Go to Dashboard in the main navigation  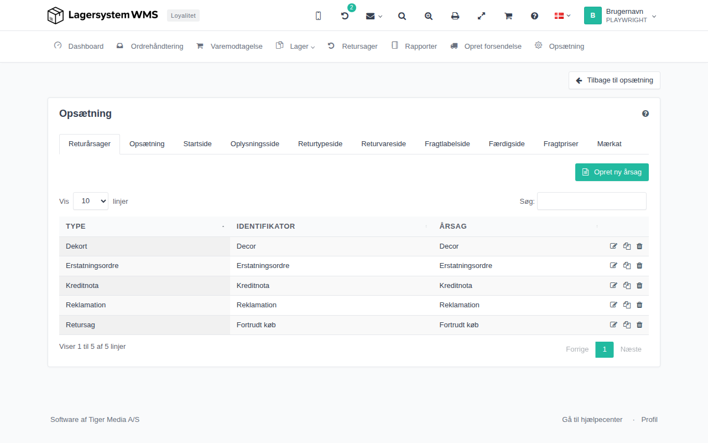click(79, 46)
